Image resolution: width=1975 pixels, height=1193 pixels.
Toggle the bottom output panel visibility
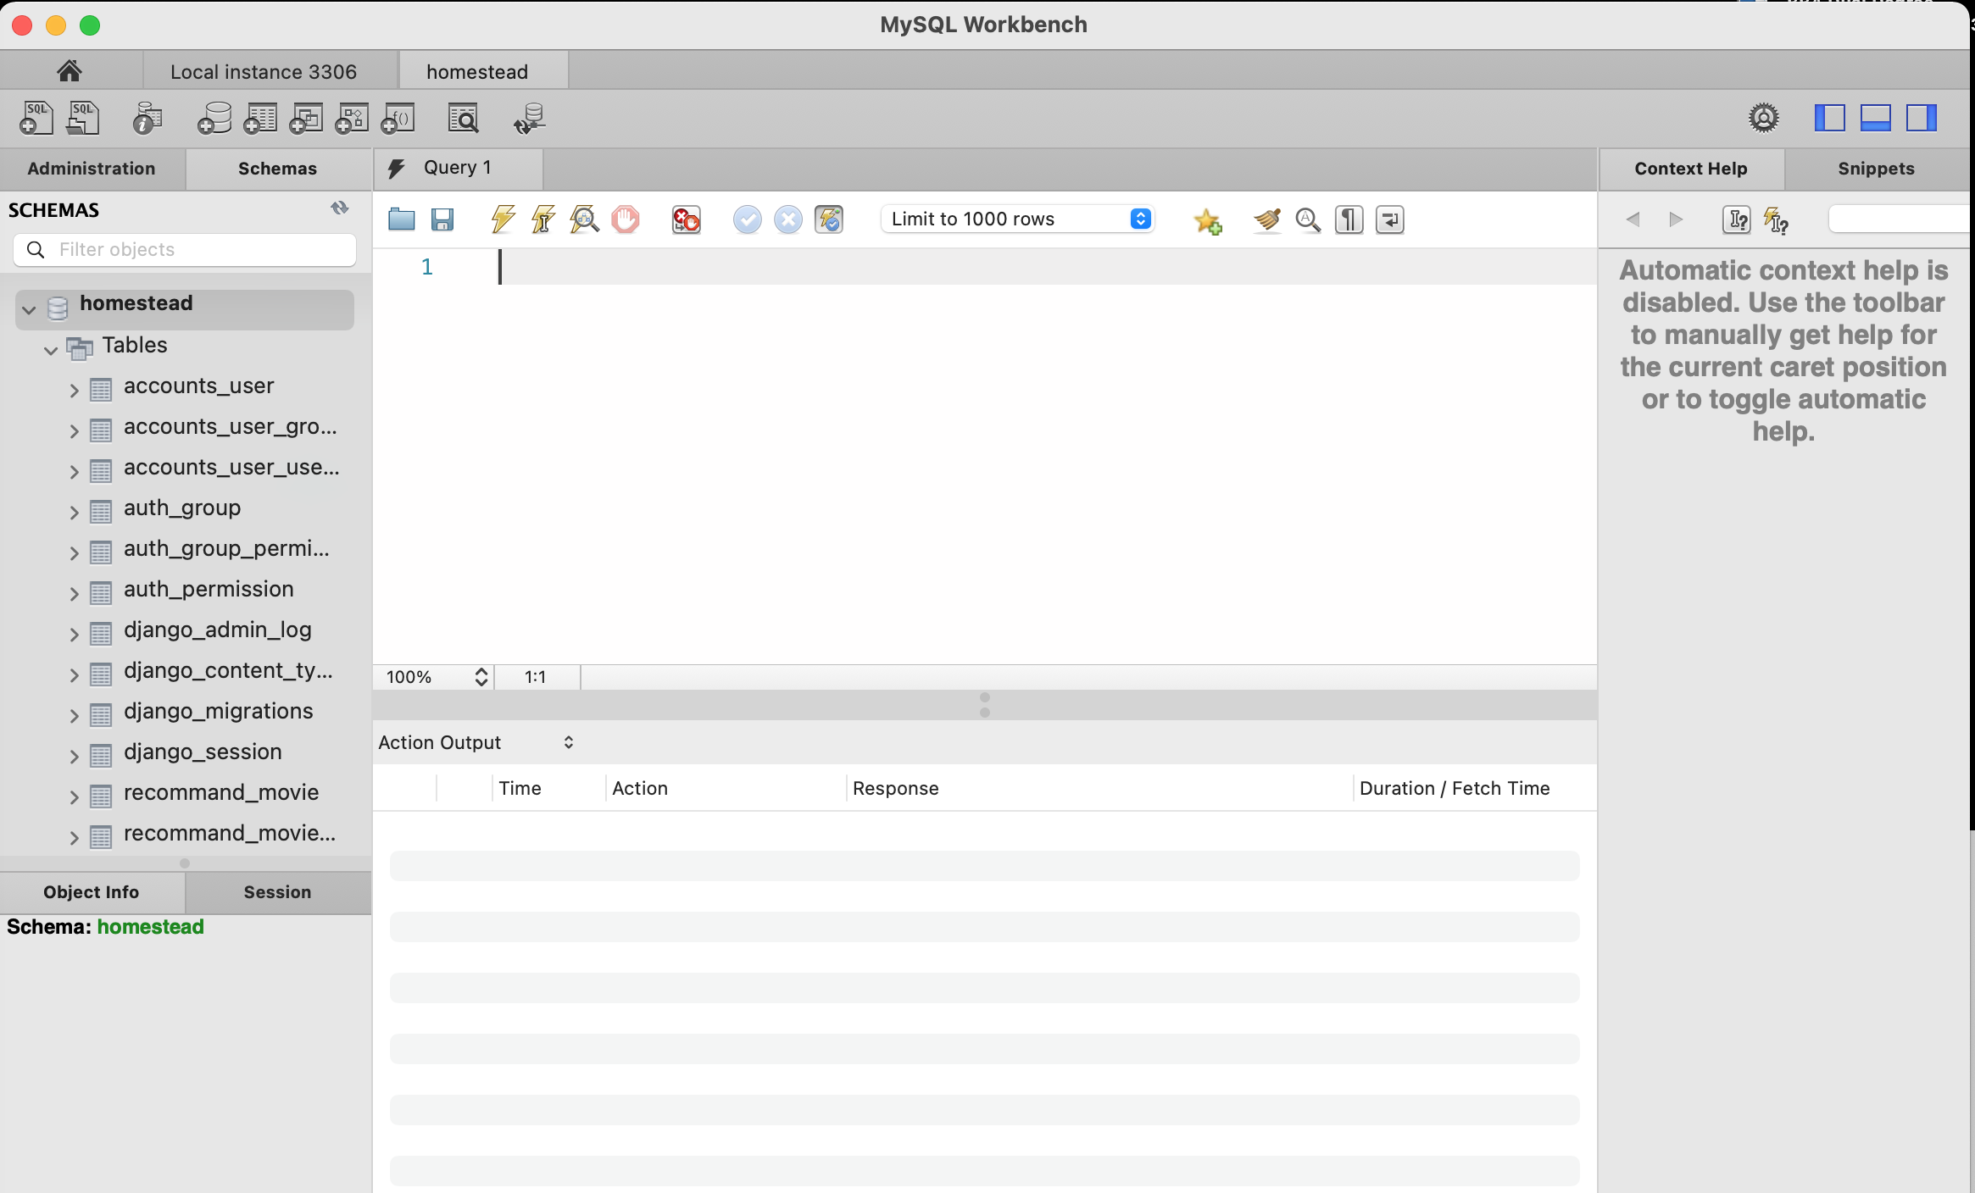click(1875, 118)
